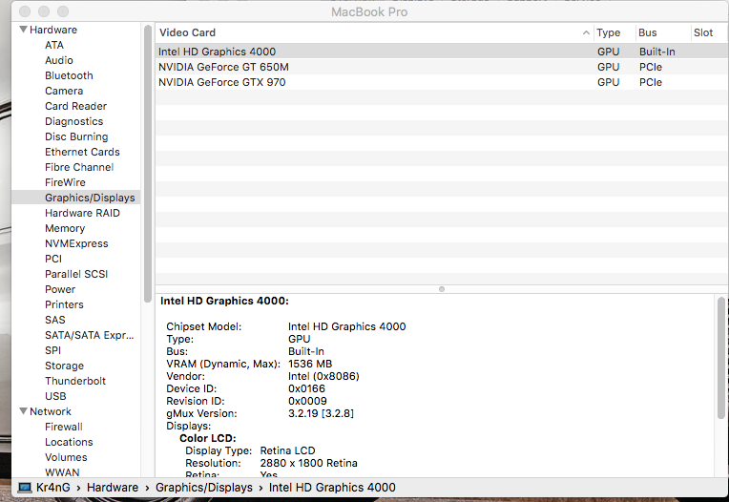Open Firewall under Network
The width and height of the screenshot is (729, 502).
[x=64, y=427]
